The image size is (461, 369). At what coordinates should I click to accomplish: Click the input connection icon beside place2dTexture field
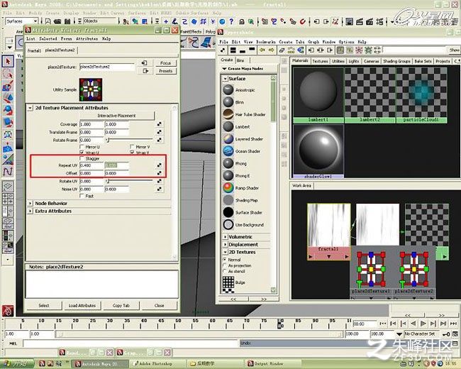point(145,63)
